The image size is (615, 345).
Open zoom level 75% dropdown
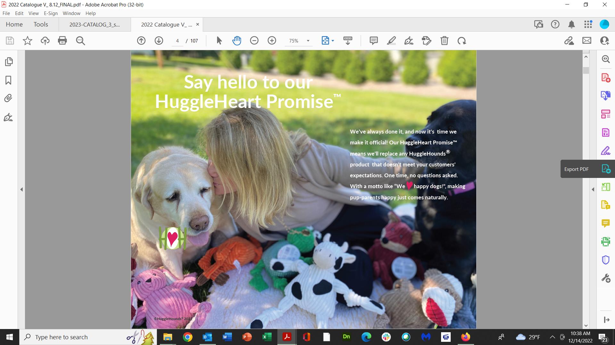pyautogui.click(x=299, y=41)
